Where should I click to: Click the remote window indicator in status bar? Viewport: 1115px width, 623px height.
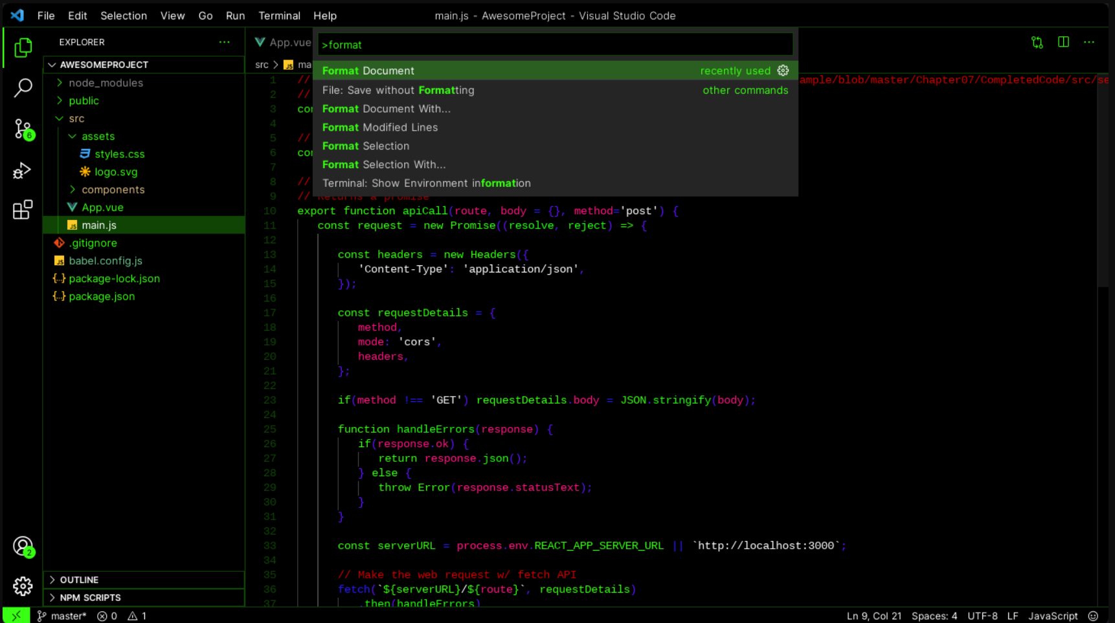point(16,616)
